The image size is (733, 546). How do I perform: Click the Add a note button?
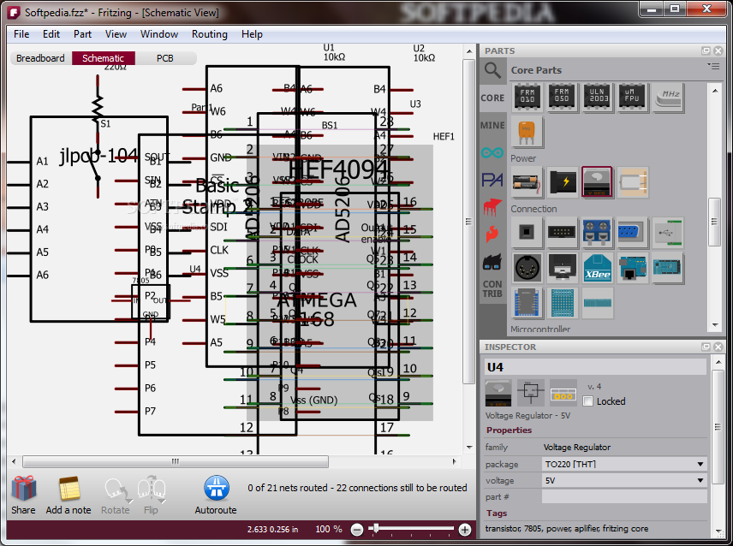coord(69,496)
